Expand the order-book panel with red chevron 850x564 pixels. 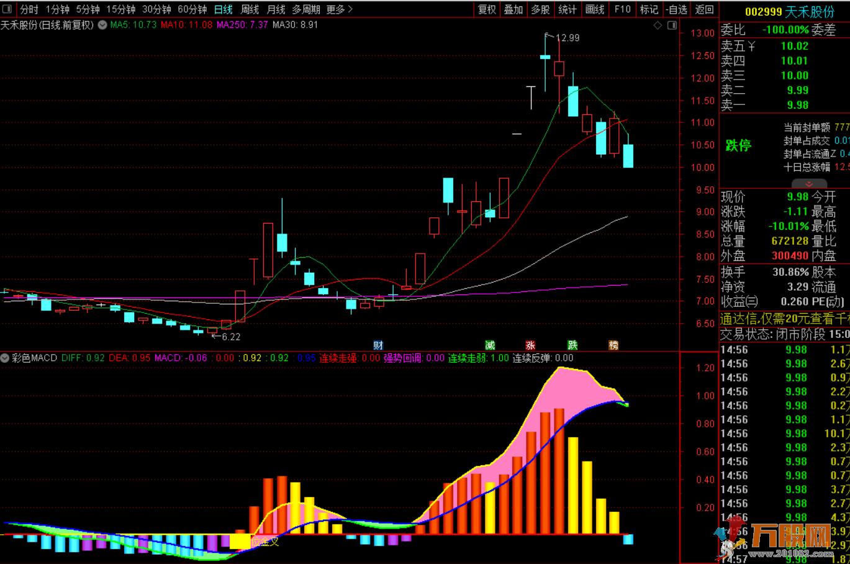(x=808, y=184)
